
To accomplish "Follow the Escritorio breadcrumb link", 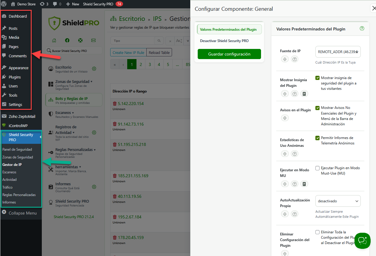I will (132, 19).
